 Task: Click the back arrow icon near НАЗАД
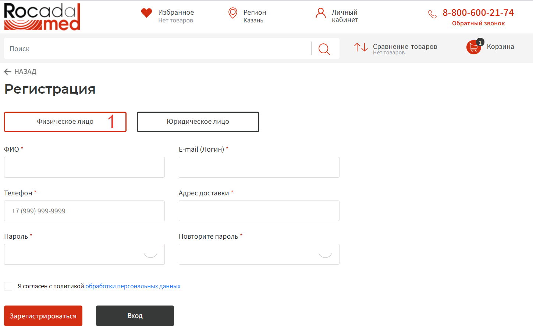tap(8, 72)
